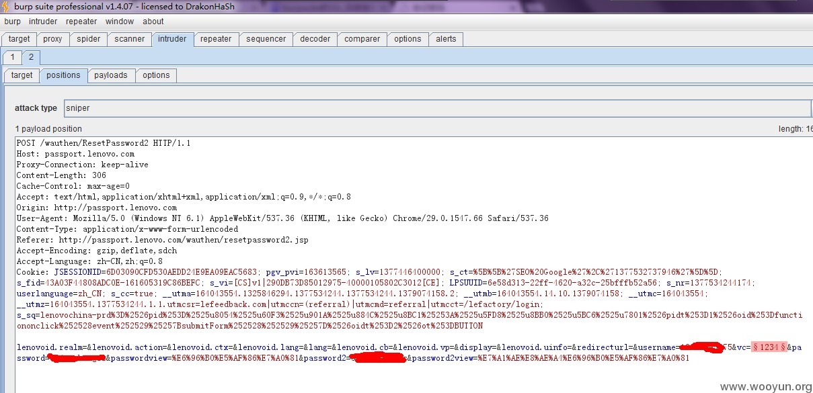Click the Accept-Language: zh-CN line

(x=89, y=261)
